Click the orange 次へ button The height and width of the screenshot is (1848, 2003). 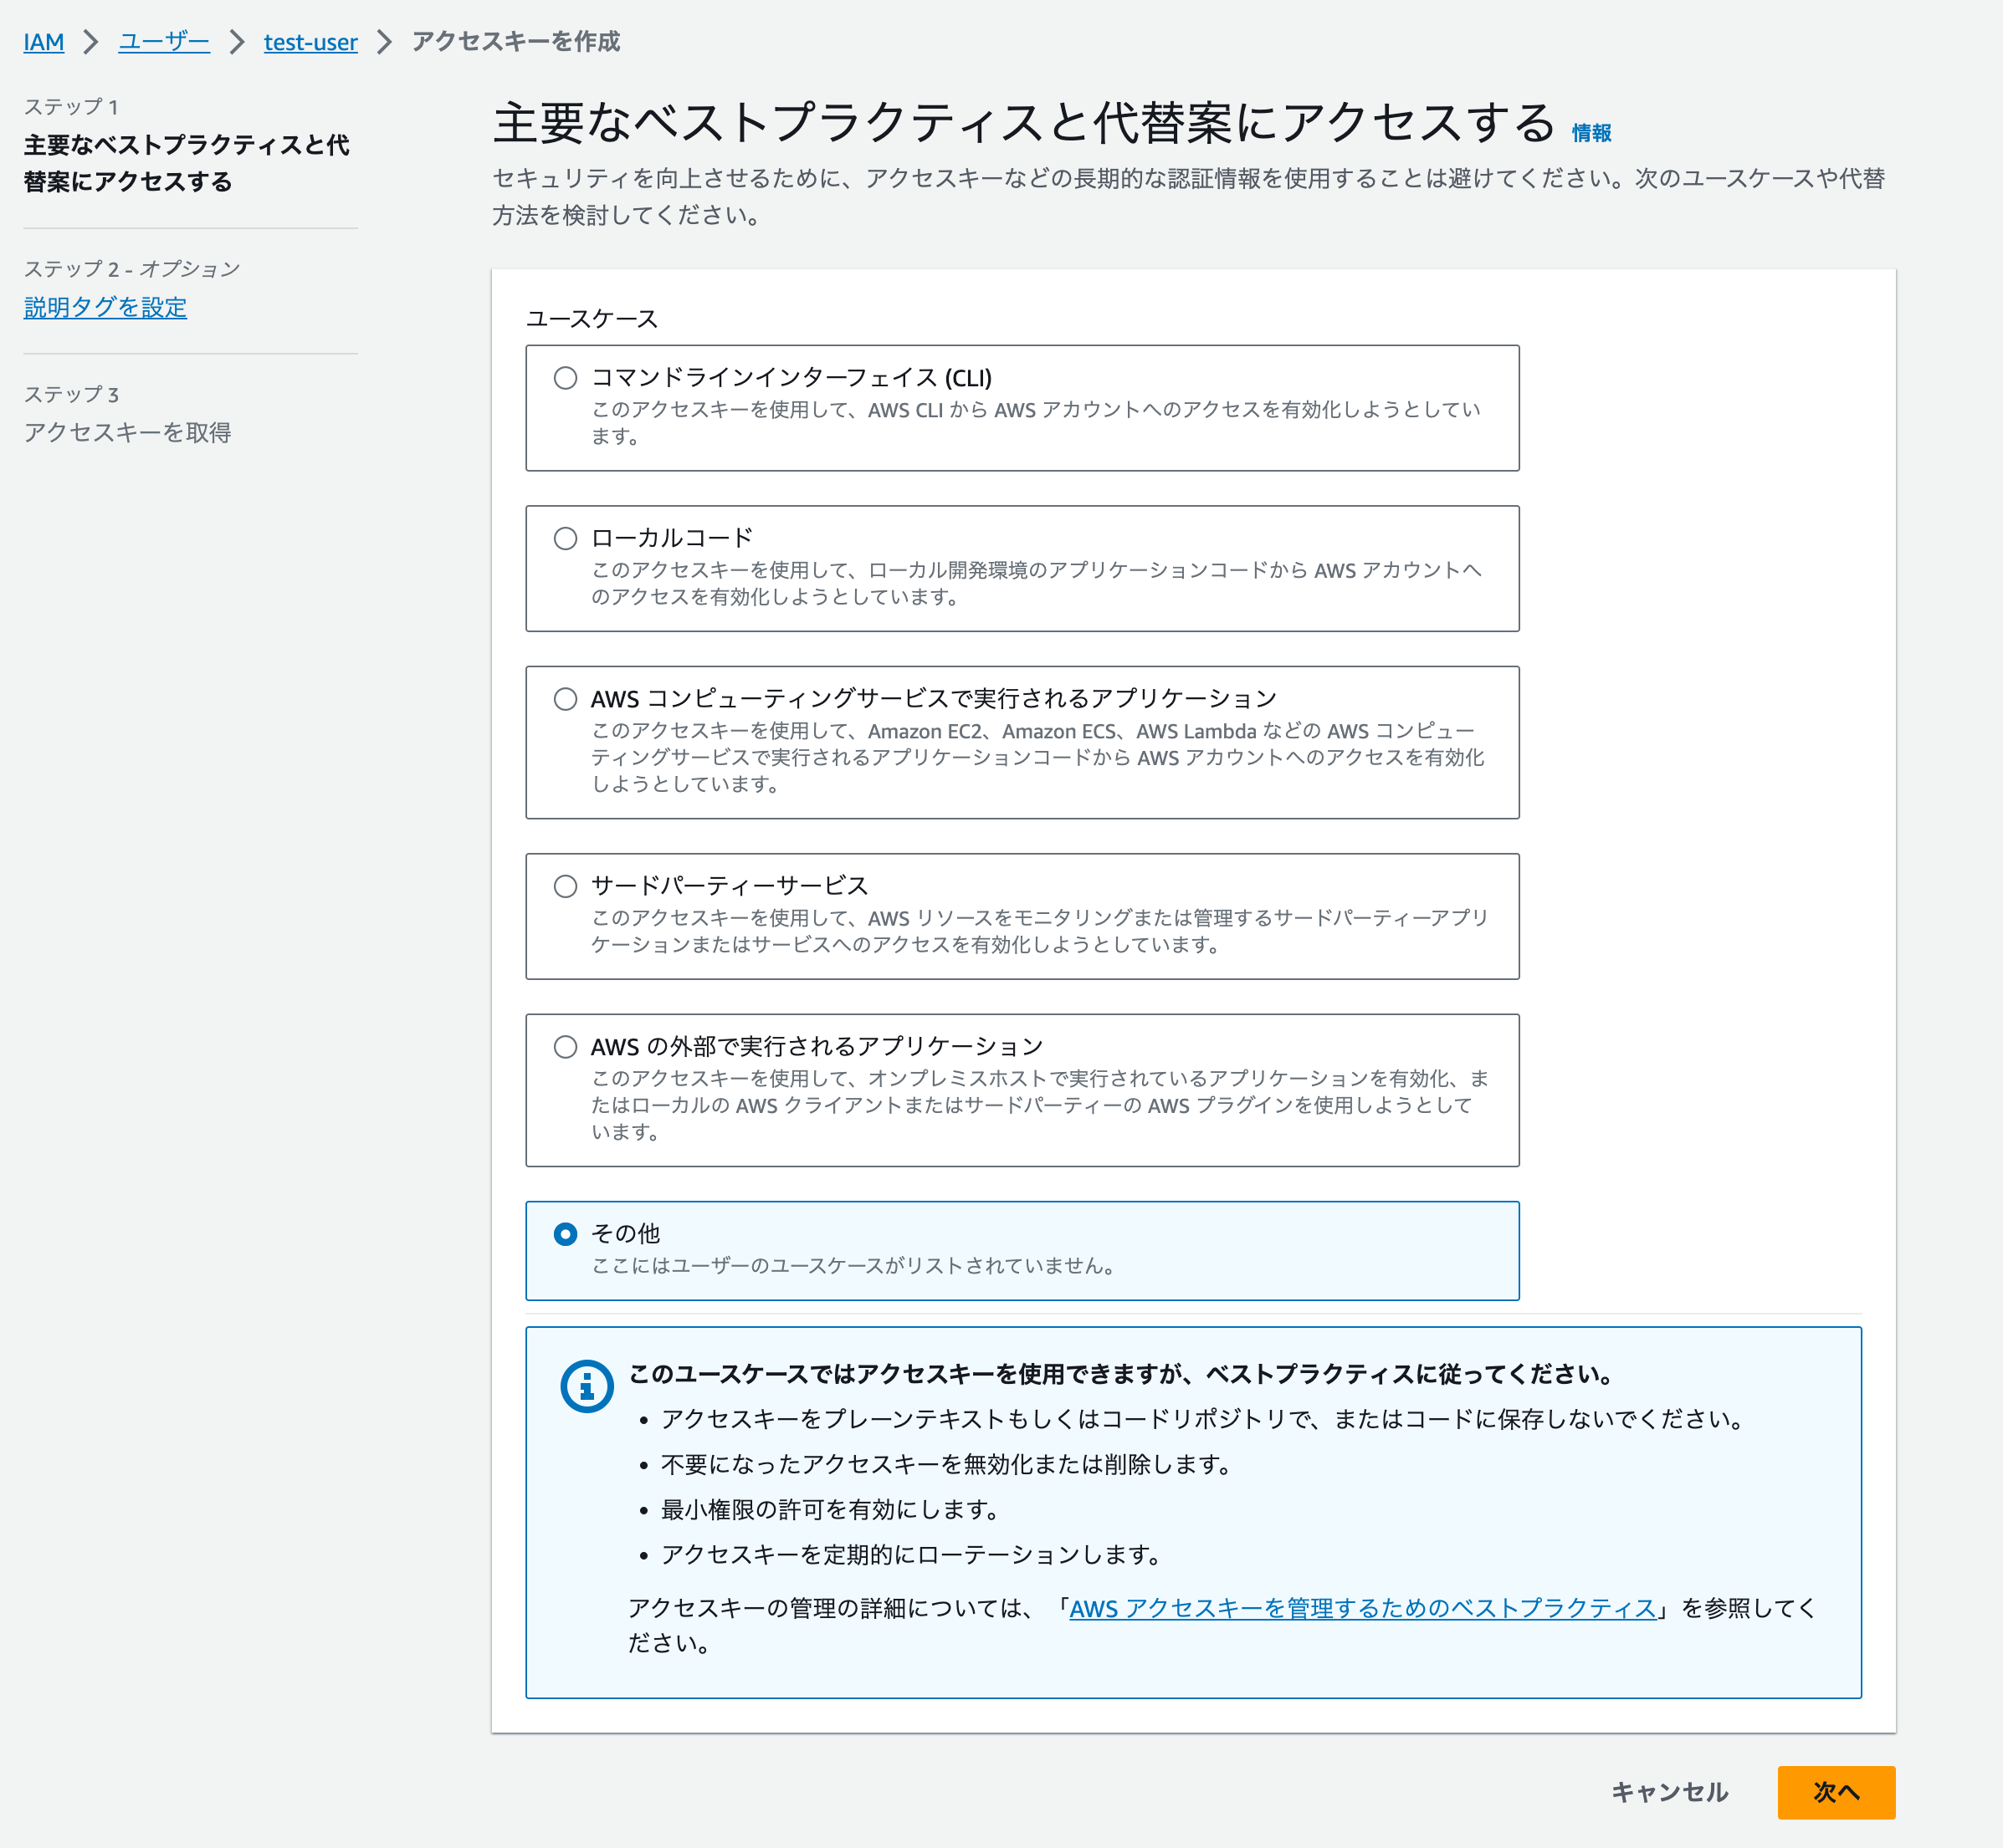click(1836, 1792)
